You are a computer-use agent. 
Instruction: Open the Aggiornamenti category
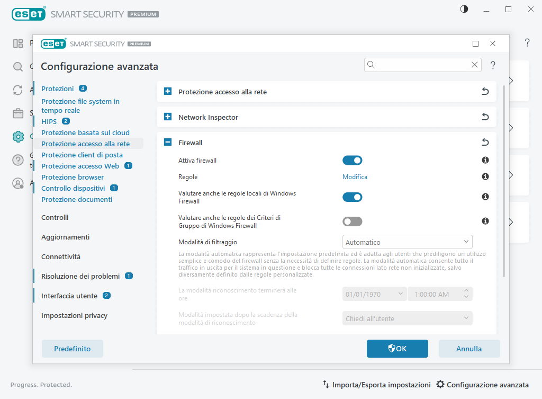point(65,237)
